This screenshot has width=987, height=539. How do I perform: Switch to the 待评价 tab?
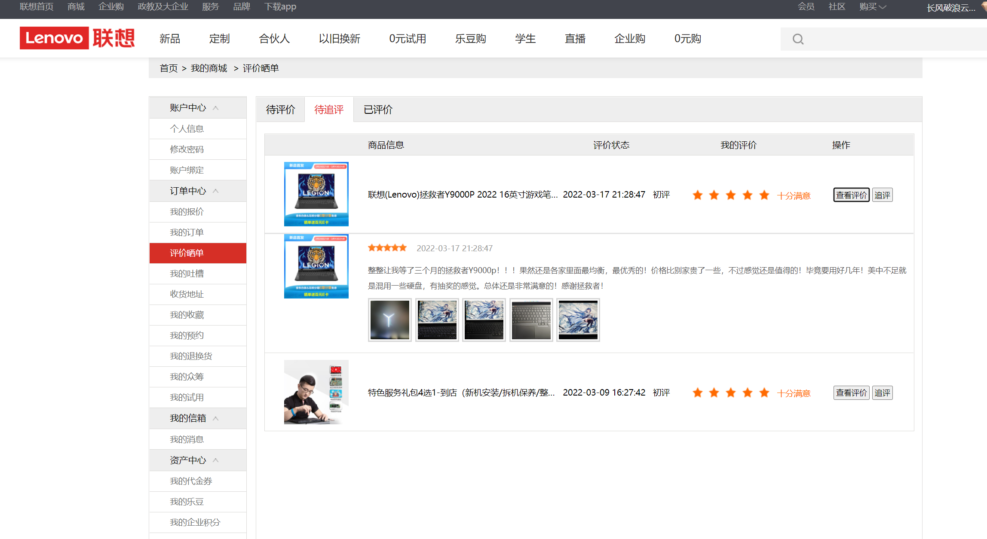[x=281, y=110]
